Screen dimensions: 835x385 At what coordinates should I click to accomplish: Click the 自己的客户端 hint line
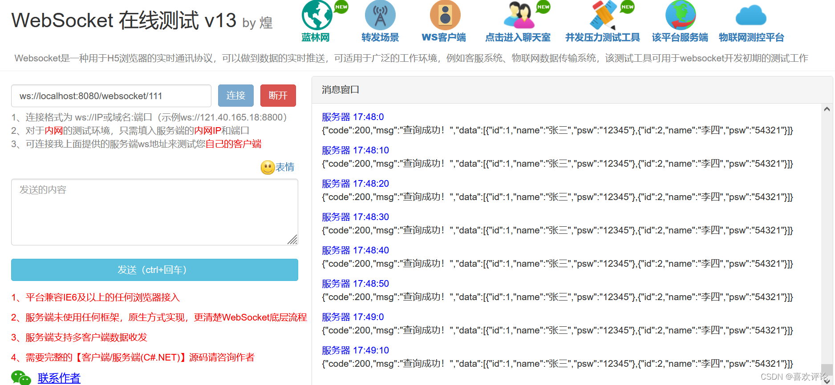coord(136,144)
